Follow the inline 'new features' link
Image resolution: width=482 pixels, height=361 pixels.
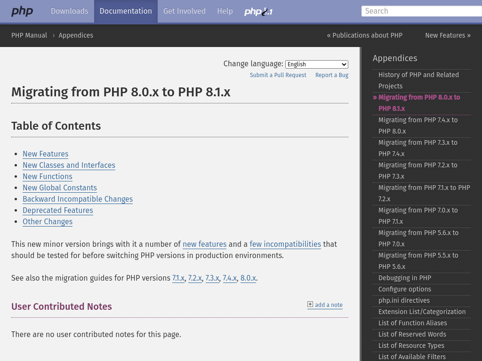click(x=204, y=244)
